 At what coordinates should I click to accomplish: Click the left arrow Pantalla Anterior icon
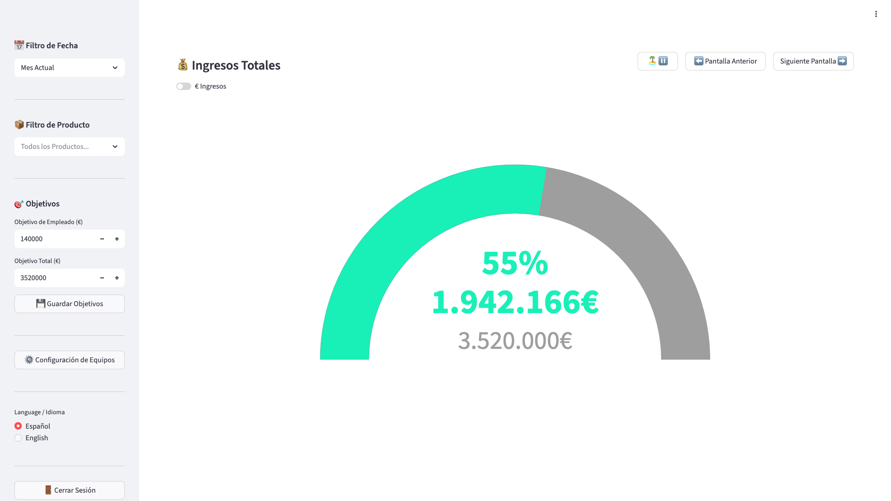[x=698, y=61]
